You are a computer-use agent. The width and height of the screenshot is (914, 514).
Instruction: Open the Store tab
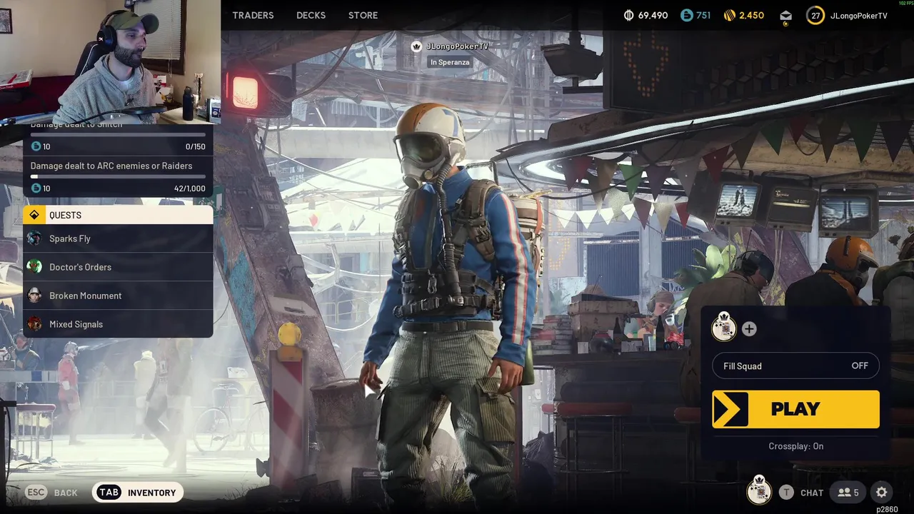click(x=363, y=15)
